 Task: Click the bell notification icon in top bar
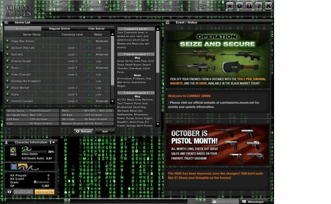(x=249, y=5)
